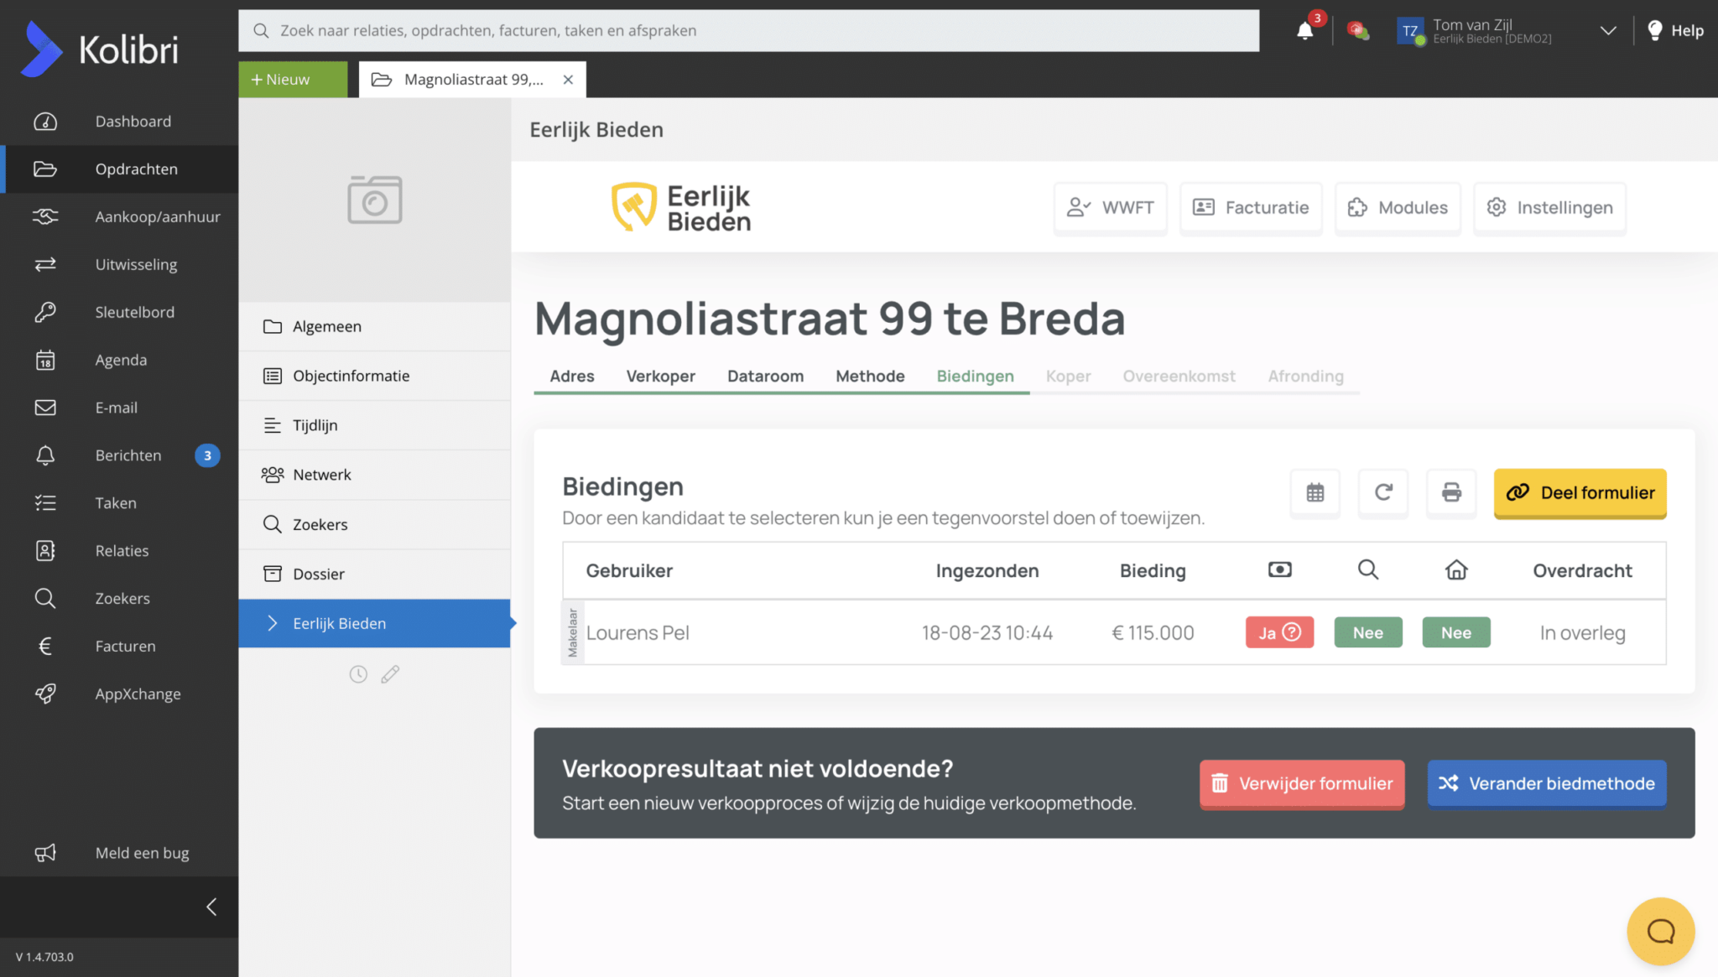Click the clock history icon below the menu
Image resolution: width=1718 pixels, height=977 pixels.
pyautogui.click(x=358, y=674)
